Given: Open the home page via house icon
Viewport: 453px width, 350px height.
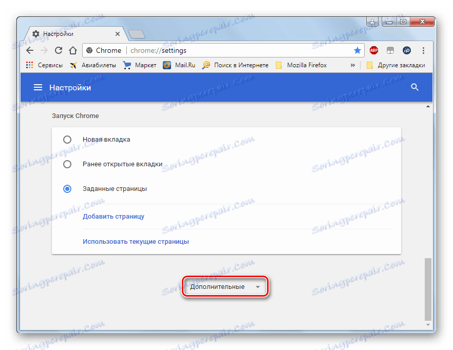Looking at the screenshot, I should 73,50.
